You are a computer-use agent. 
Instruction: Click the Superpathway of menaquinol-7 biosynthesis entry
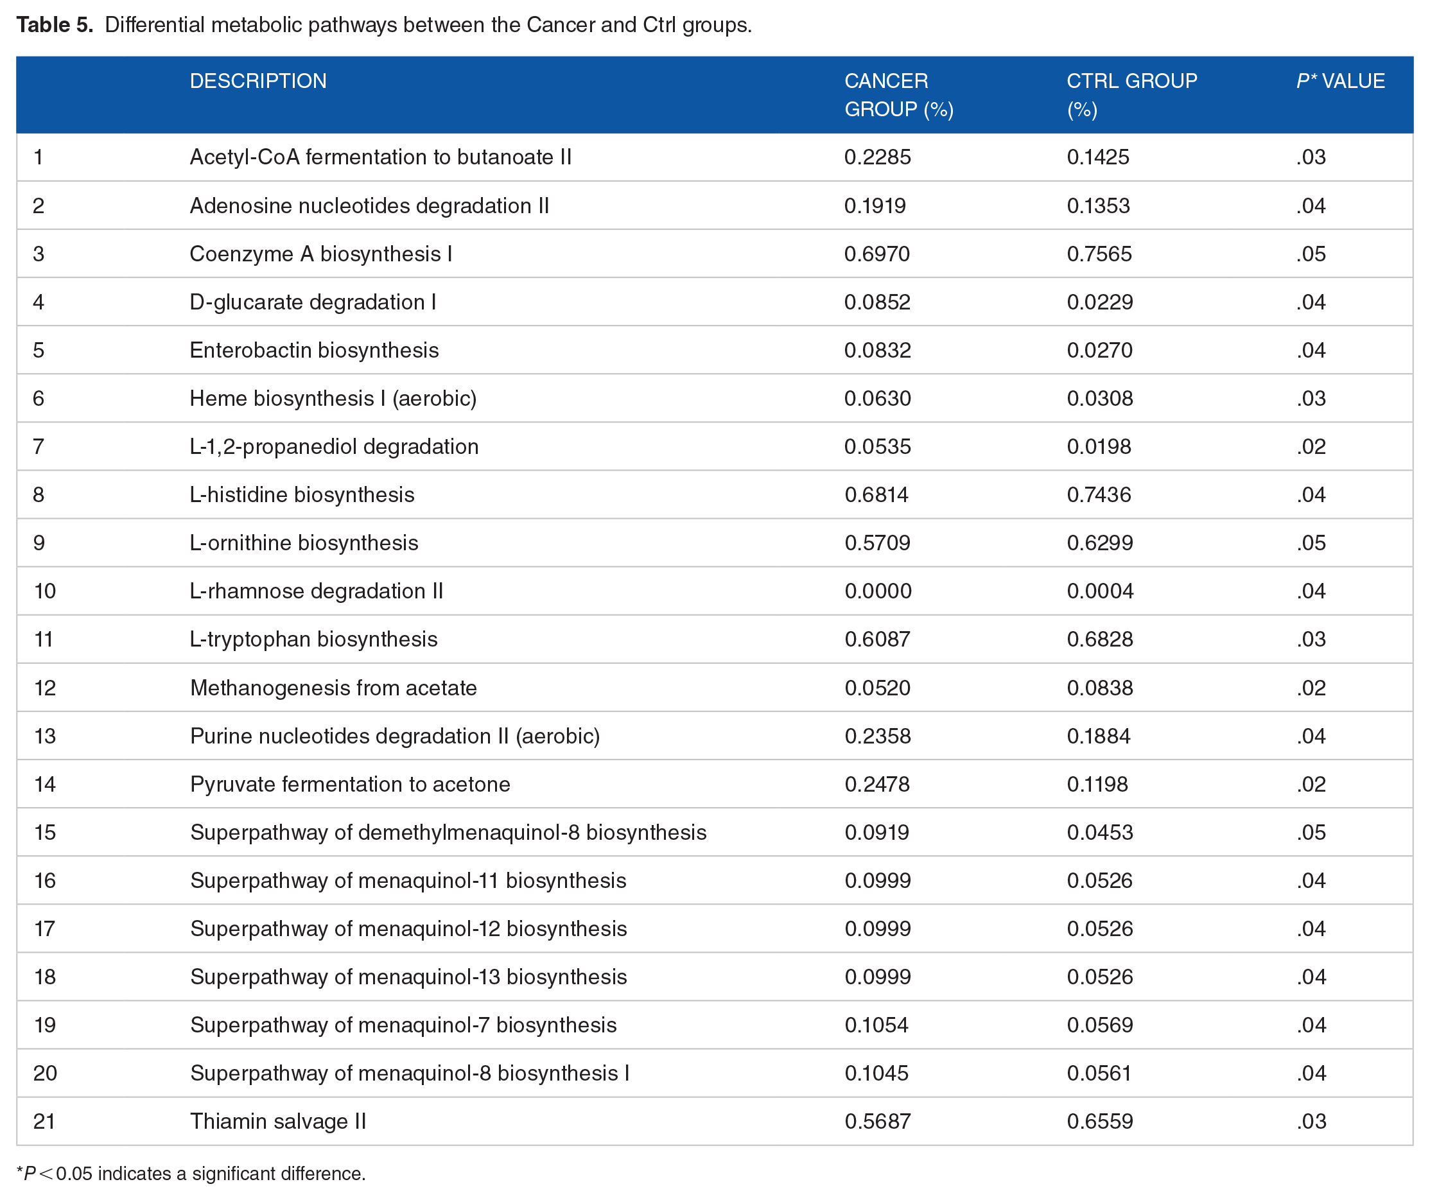tap(403, 1025)
